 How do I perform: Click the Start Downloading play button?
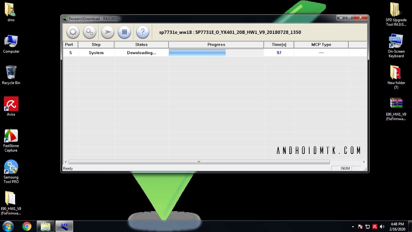[108, 32]
